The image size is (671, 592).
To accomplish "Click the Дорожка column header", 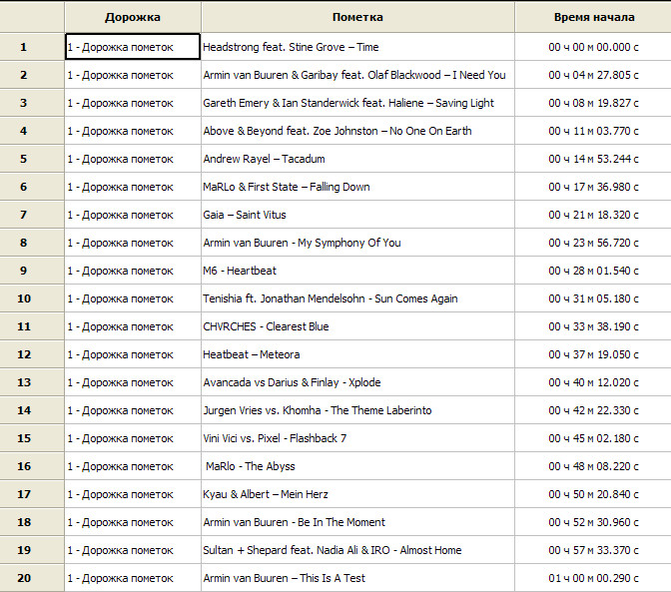I will (133, 17).
